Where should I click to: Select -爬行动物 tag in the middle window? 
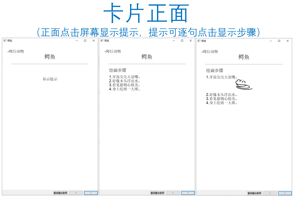(x=113, y=51)
